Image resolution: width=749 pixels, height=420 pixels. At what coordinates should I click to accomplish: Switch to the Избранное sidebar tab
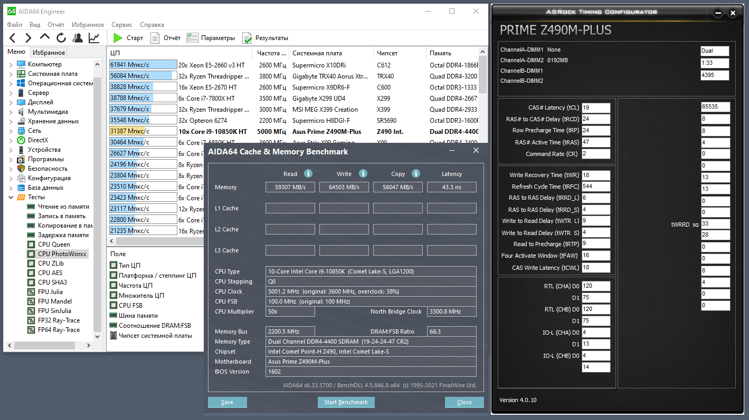(x=49, y=53)
